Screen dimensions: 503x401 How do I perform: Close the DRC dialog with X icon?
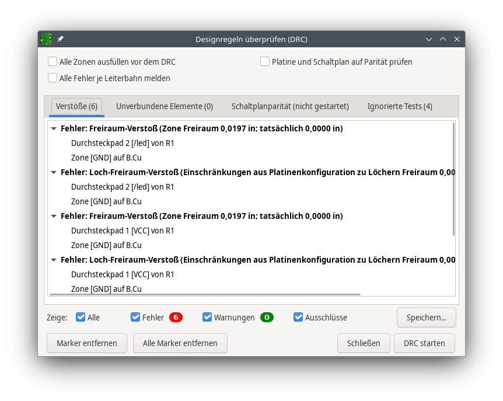457,39
